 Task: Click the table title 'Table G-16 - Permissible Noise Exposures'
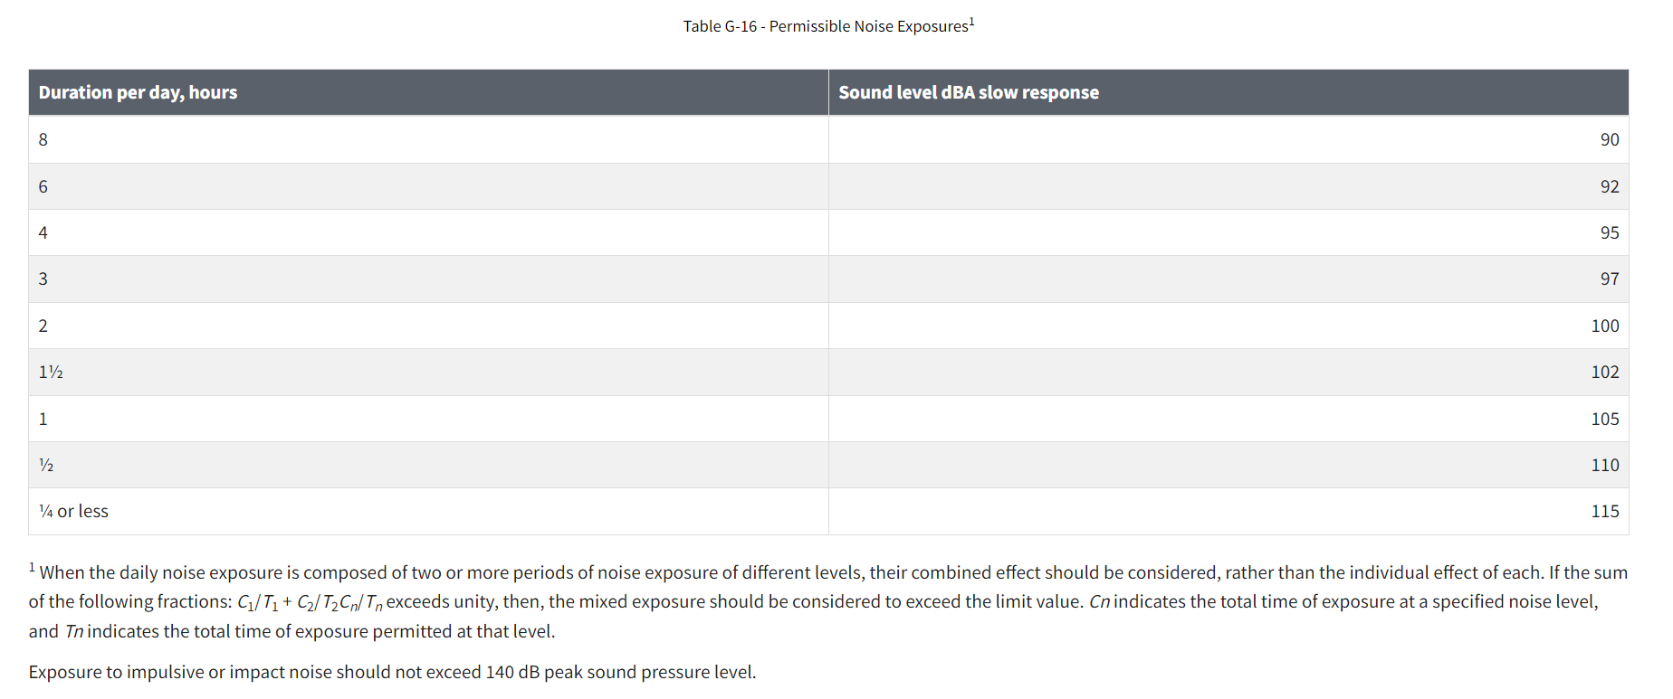coord(825,27)
